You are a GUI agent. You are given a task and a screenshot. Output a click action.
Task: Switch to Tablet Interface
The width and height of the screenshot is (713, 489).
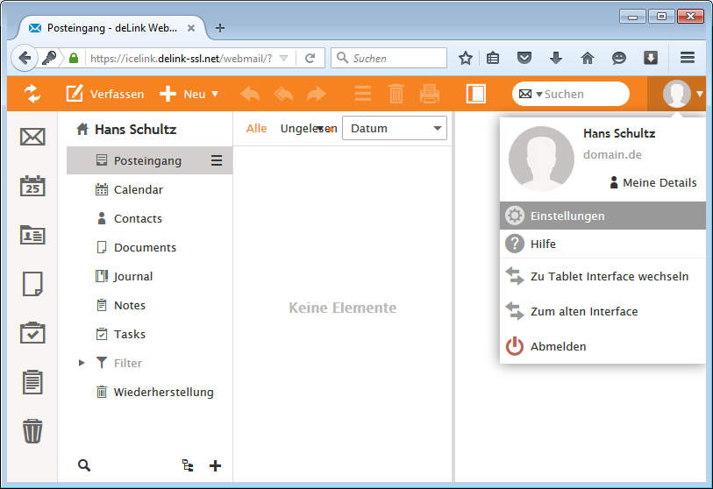(x=609, y=276)
